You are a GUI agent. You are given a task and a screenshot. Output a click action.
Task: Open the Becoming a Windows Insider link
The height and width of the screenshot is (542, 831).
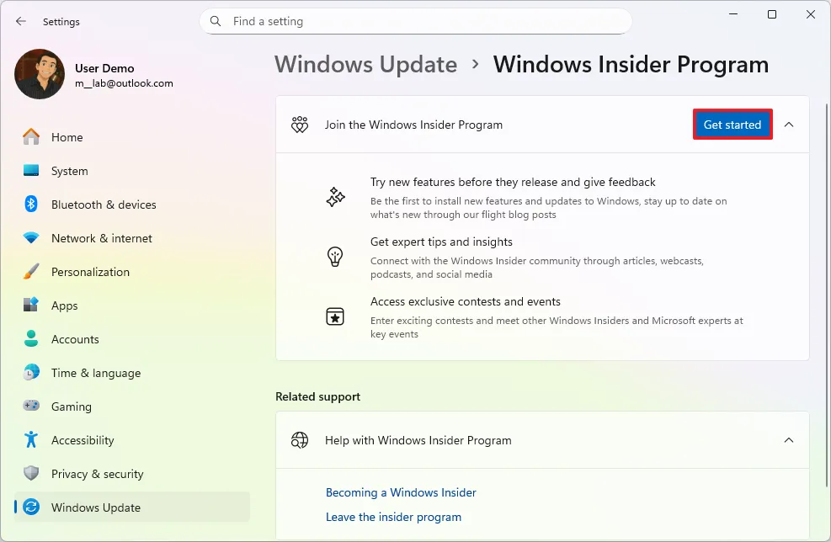click(401, 492)
